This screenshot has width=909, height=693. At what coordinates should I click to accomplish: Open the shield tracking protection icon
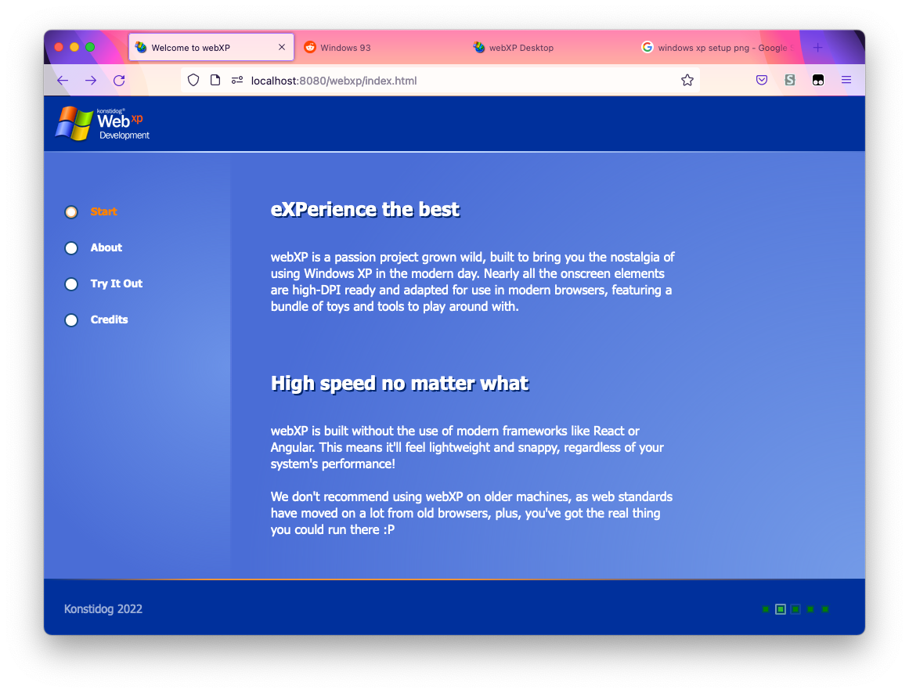click(x=193, y=81)
